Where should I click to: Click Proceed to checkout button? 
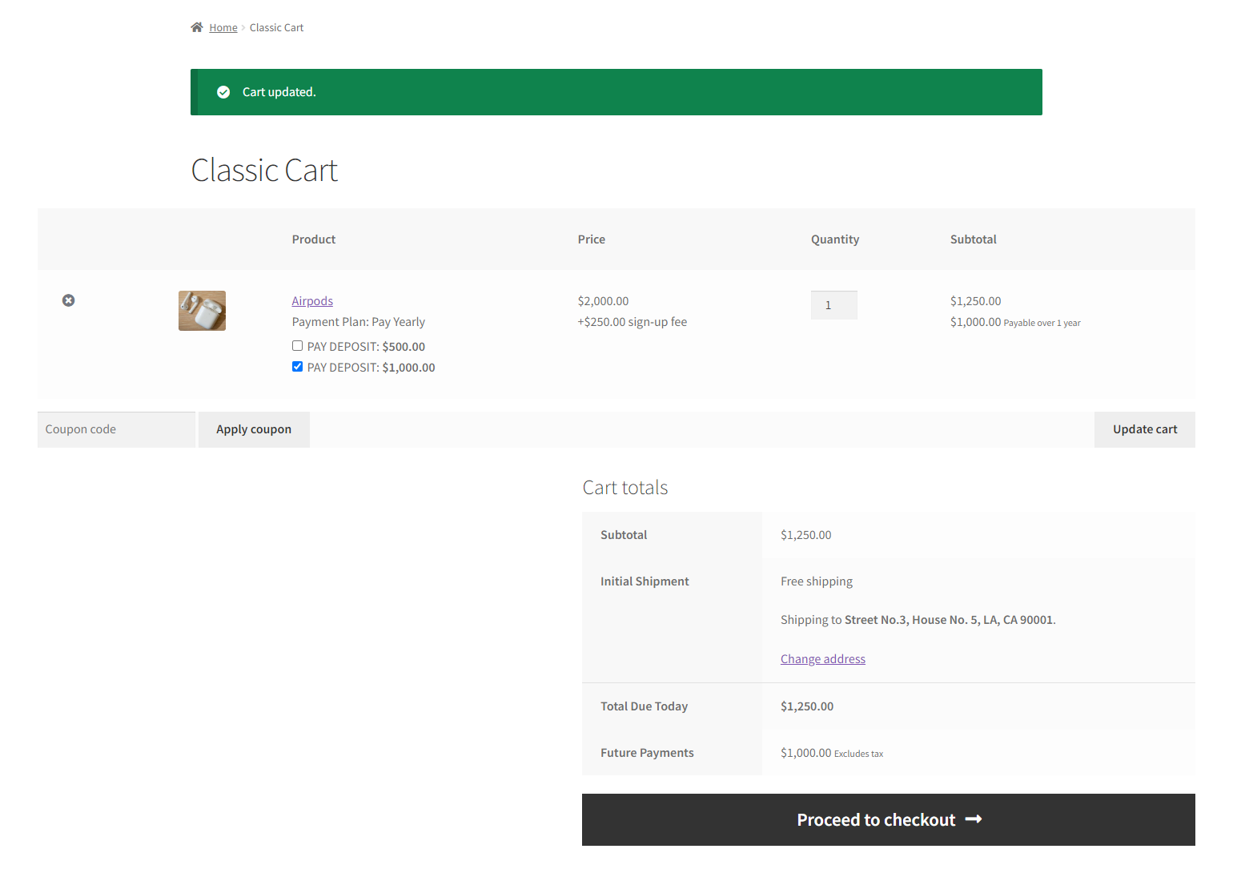pos(889,820)
